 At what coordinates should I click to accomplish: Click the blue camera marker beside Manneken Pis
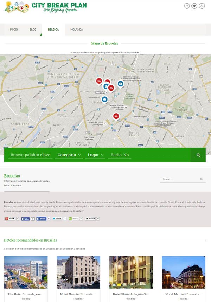[104, 99]
